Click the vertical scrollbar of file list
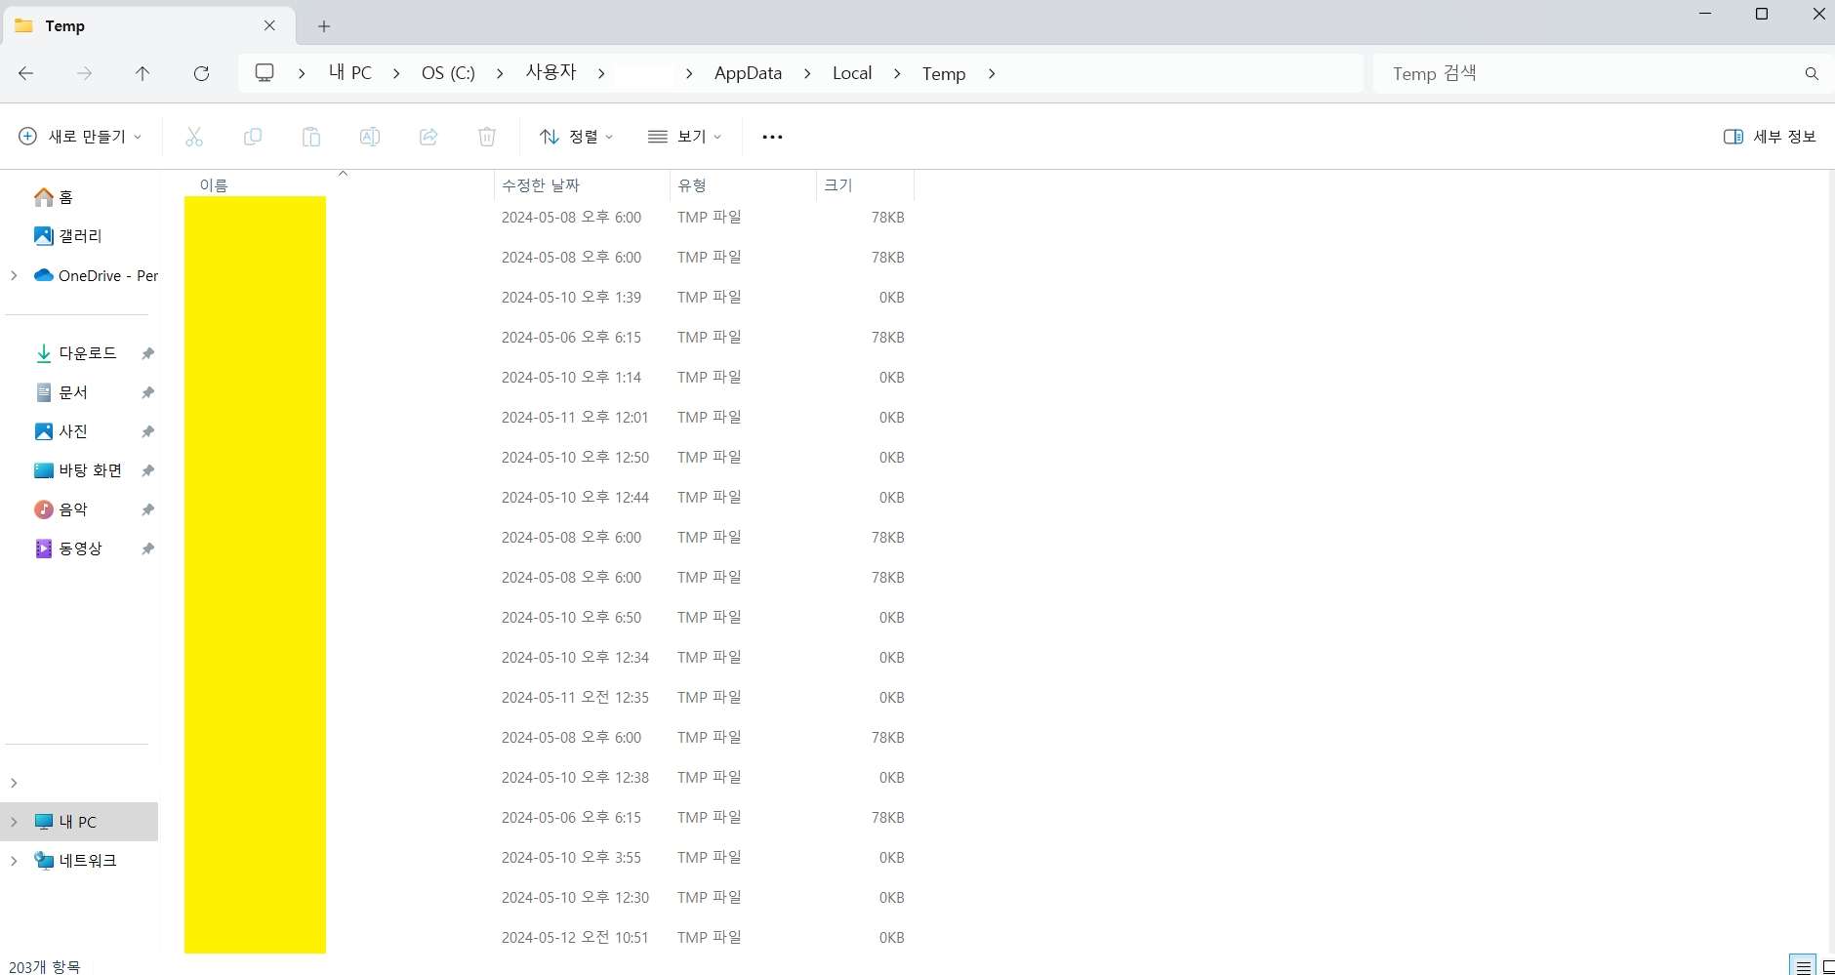Image resolution: width=1835 pixels, height=975 pixels. coord(1830,561)
